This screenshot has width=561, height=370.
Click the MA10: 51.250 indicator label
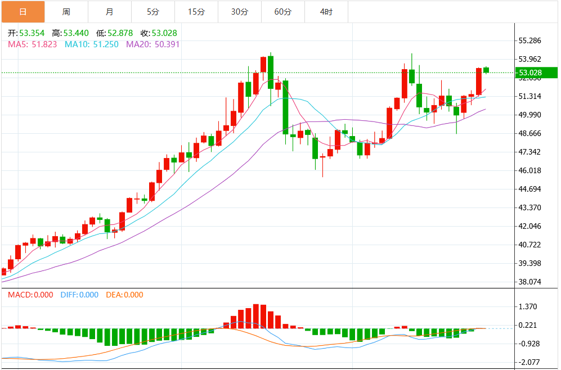[x=92, y=44]
